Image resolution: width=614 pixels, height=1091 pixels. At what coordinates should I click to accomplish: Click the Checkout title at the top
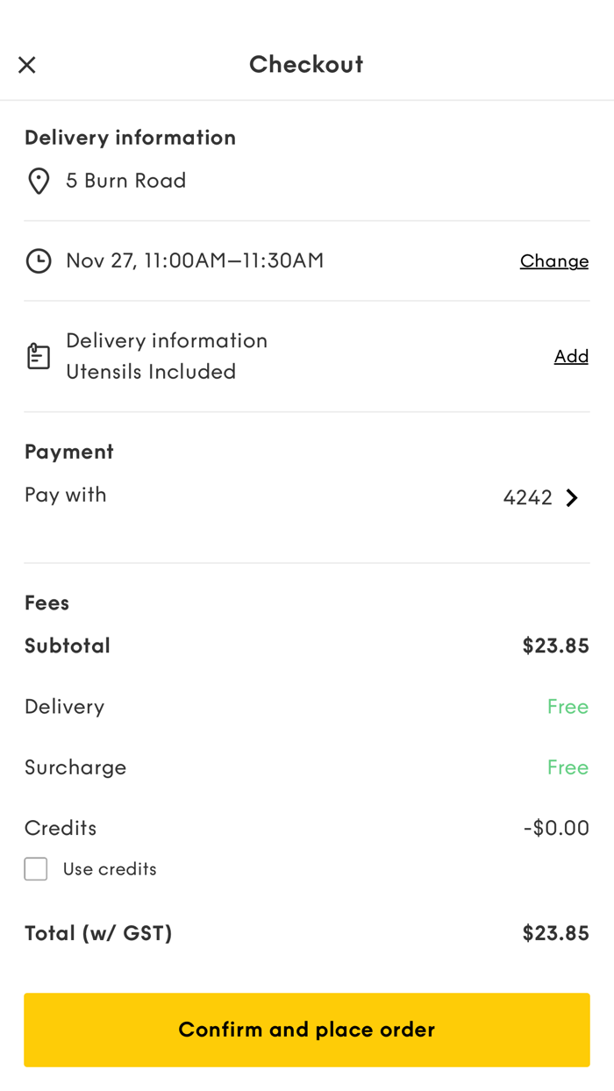point(306,64)
